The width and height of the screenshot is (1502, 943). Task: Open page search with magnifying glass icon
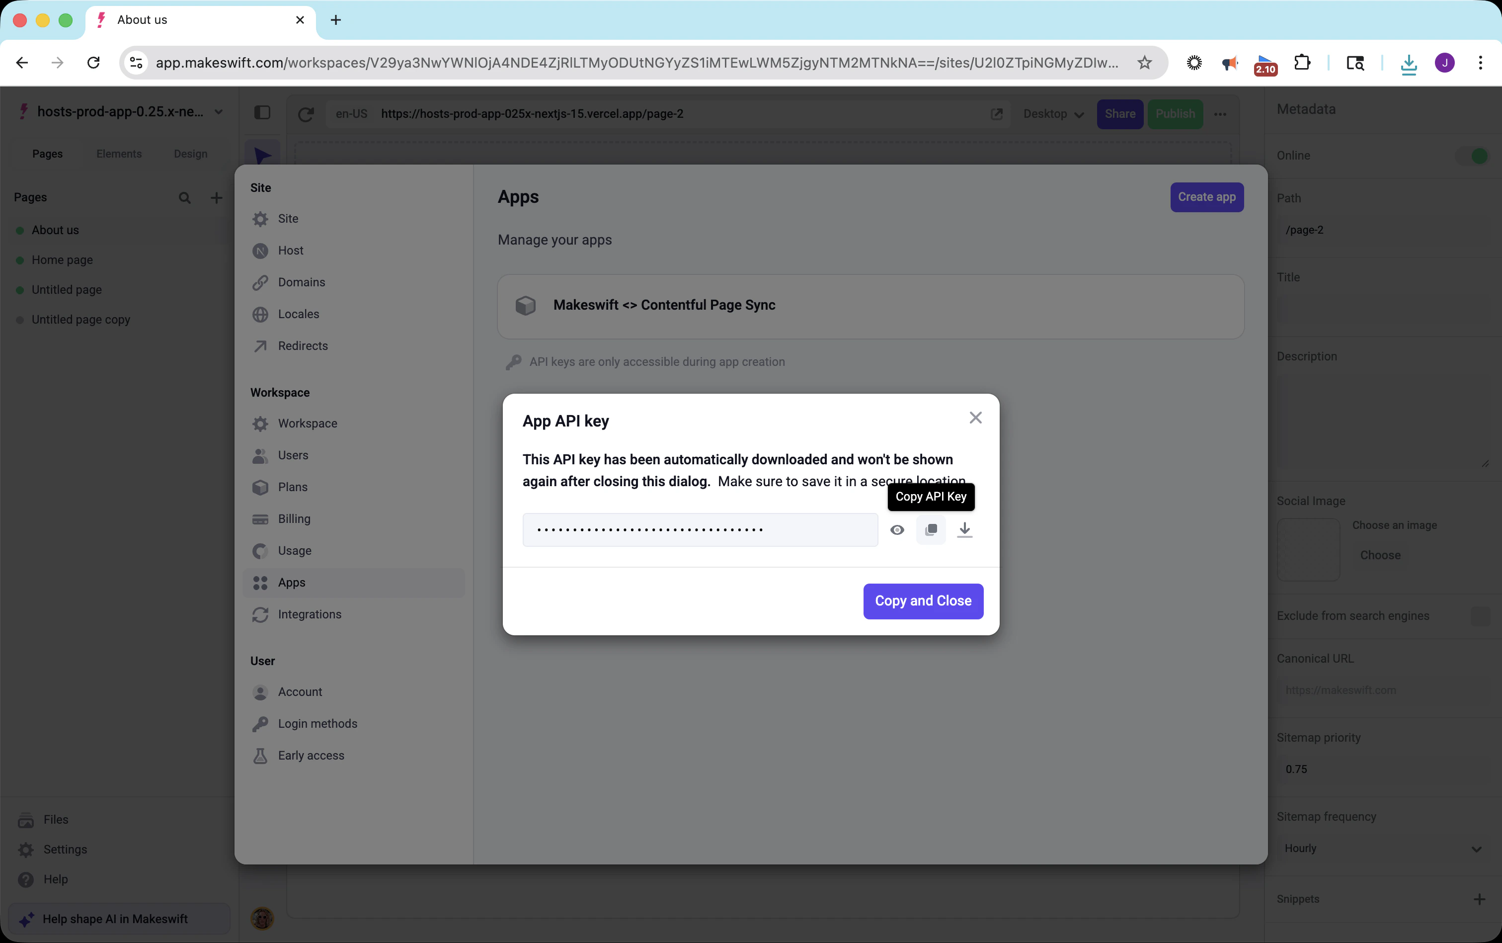coord(184,197)
